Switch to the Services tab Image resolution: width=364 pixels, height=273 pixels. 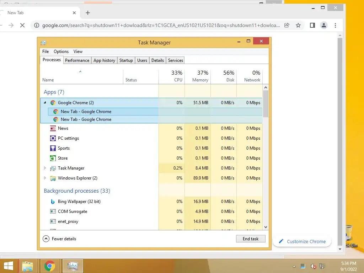point(176,60)
